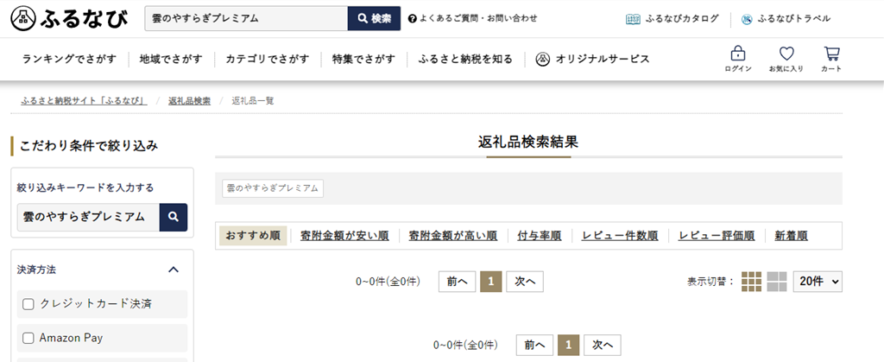Click the dark blue 検索 search button
The width and height of the screenshot is (884, 362).
click(375, 19)
